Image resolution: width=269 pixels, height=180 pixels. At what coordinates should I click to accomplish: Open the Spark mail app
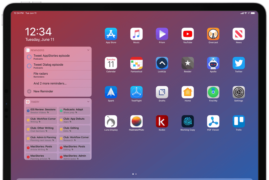click(111, 92)
